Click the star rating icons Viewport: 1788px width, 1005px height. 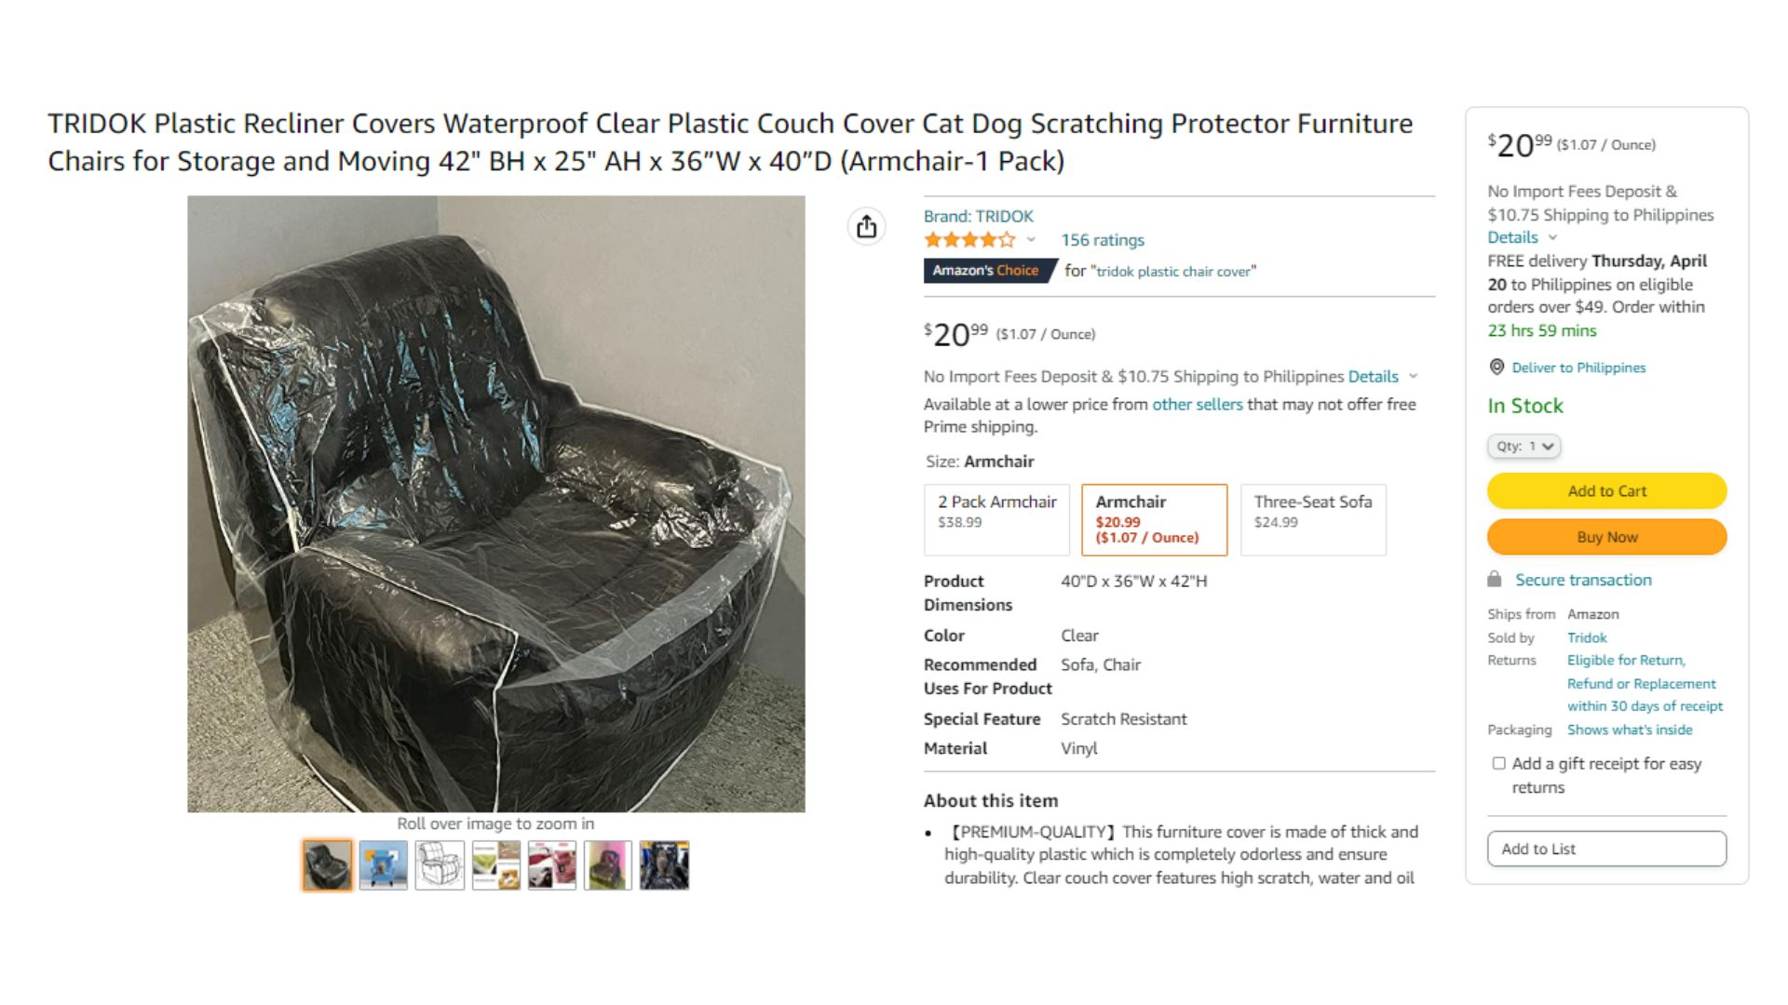[969, 240]
